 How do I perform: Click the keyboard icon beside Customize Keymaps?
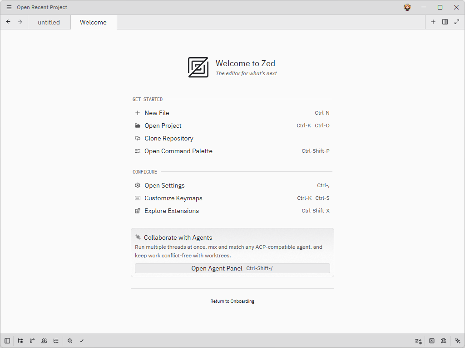(x=137, y=198)
